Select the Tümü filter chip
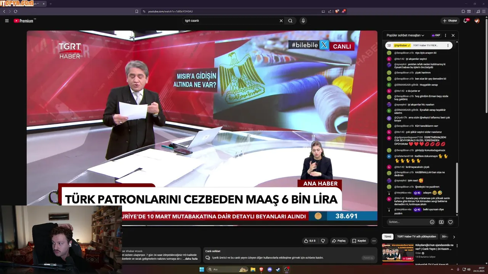This screenshot has width=488, height=274. tap(387, 237)
